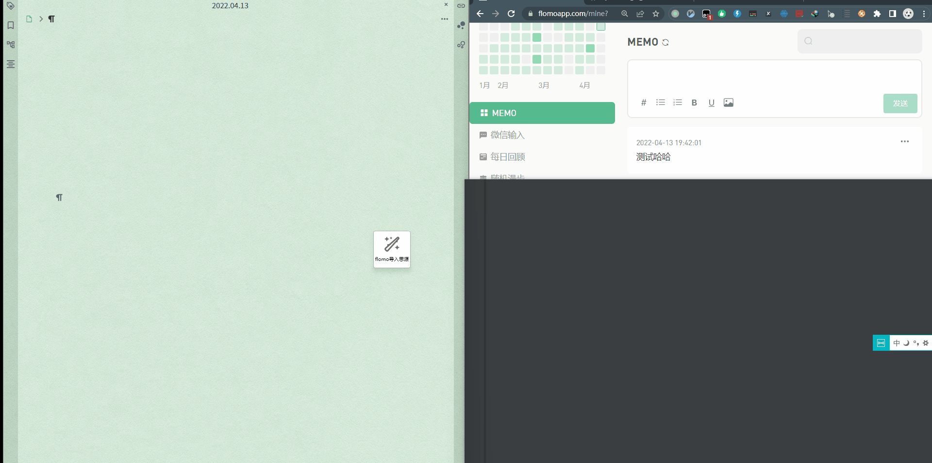This screenshot has width=932, height=463.
Task: Click into the memo text input area
Action: click(x=774, y=76)
